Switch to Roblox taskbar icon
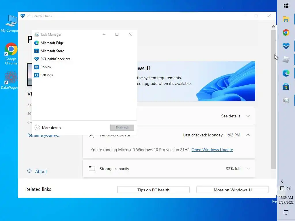Screen dimensions: 295x221 click(x=286, y=60)
